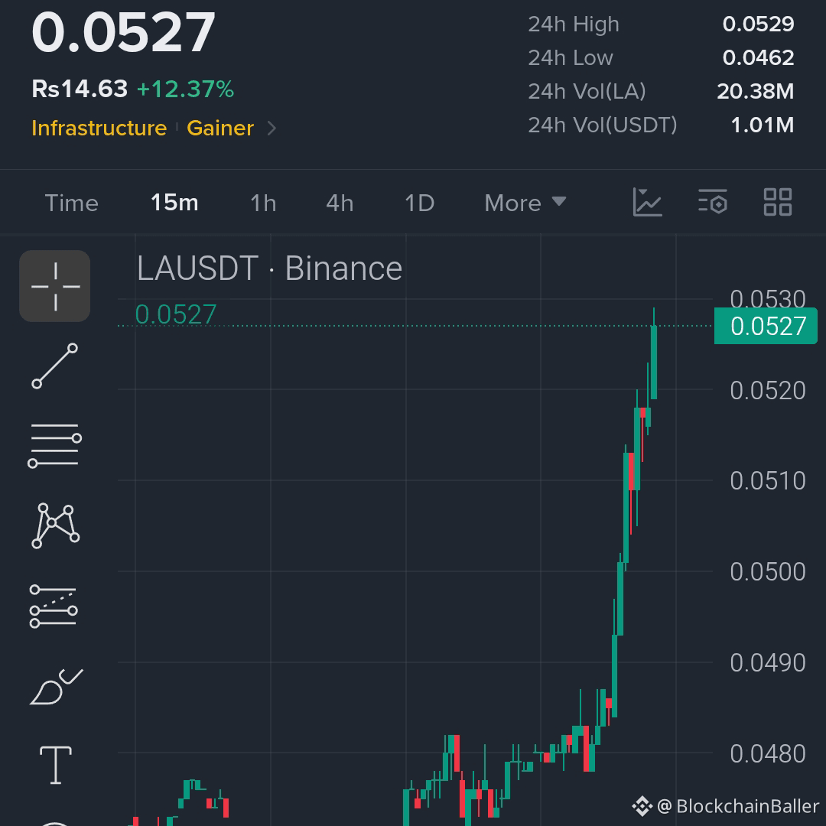Open chart settings icon
The height and width of the screenshot is (826, 826).
[x=713, y=202]
